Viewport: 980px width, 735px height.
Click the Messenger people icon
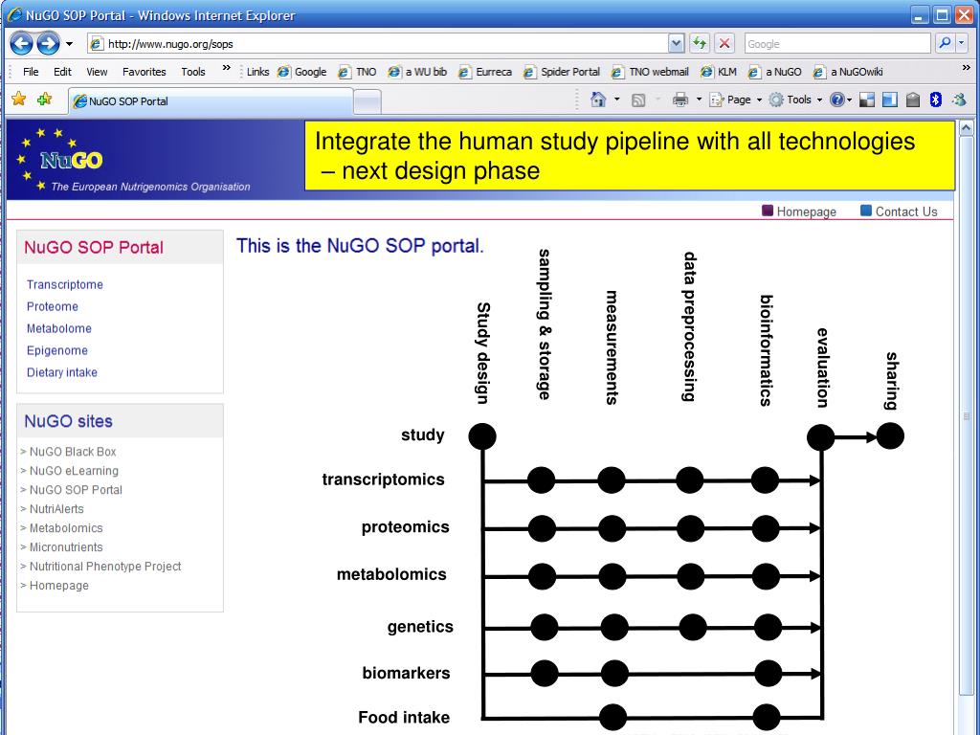click(x=959, y=100)
